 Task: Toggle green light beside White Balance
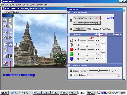coord(71,75)
